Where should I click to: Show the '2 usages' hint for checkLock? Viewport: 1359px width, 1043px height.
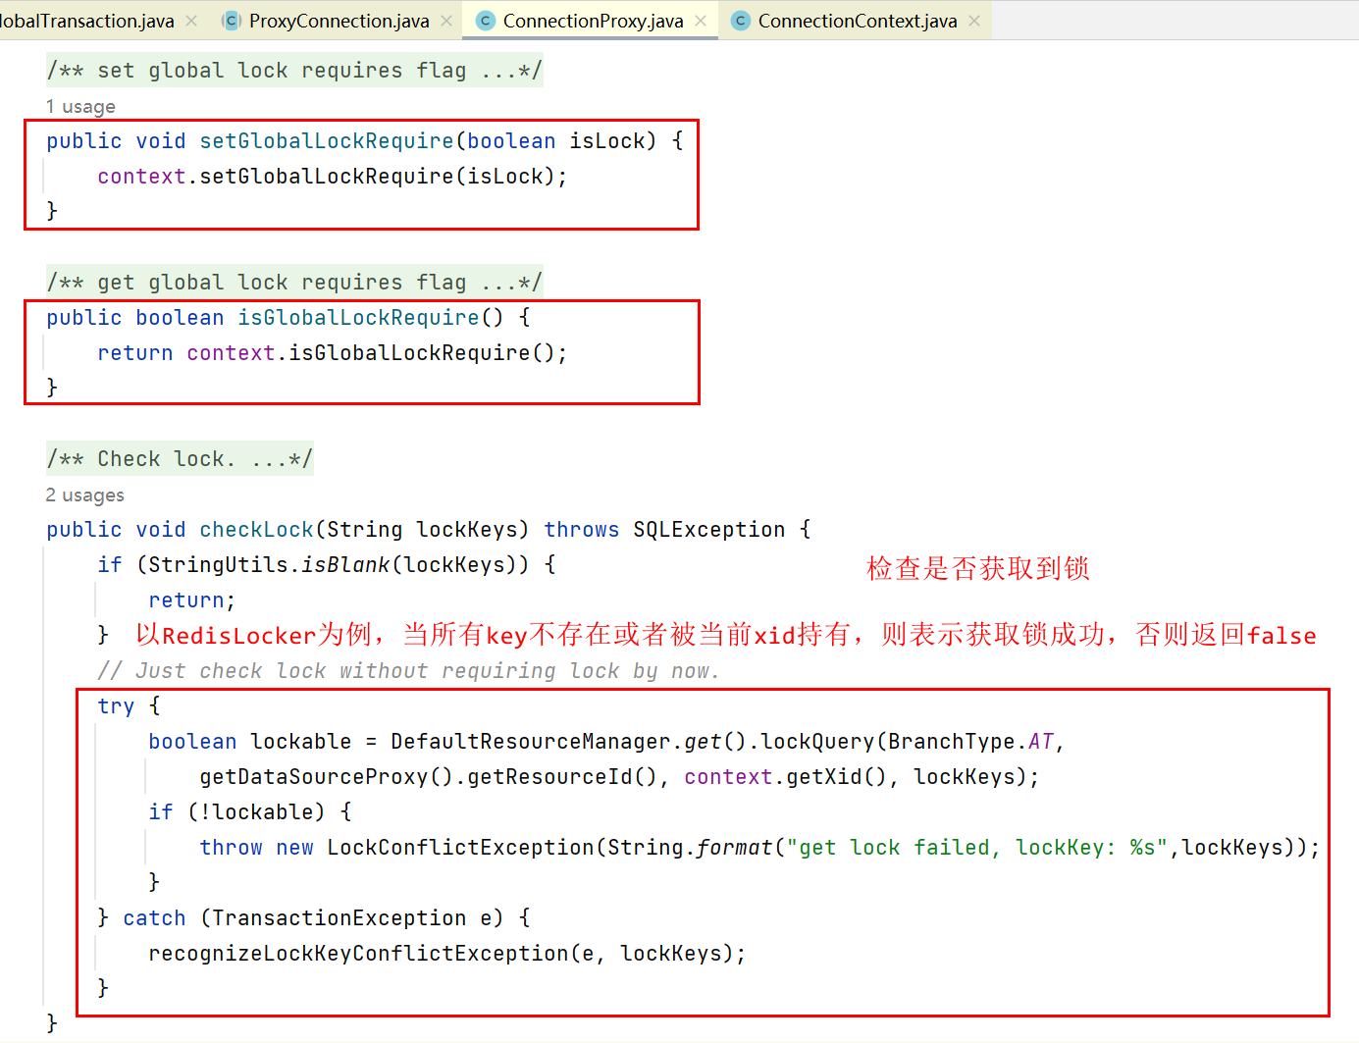85,495
